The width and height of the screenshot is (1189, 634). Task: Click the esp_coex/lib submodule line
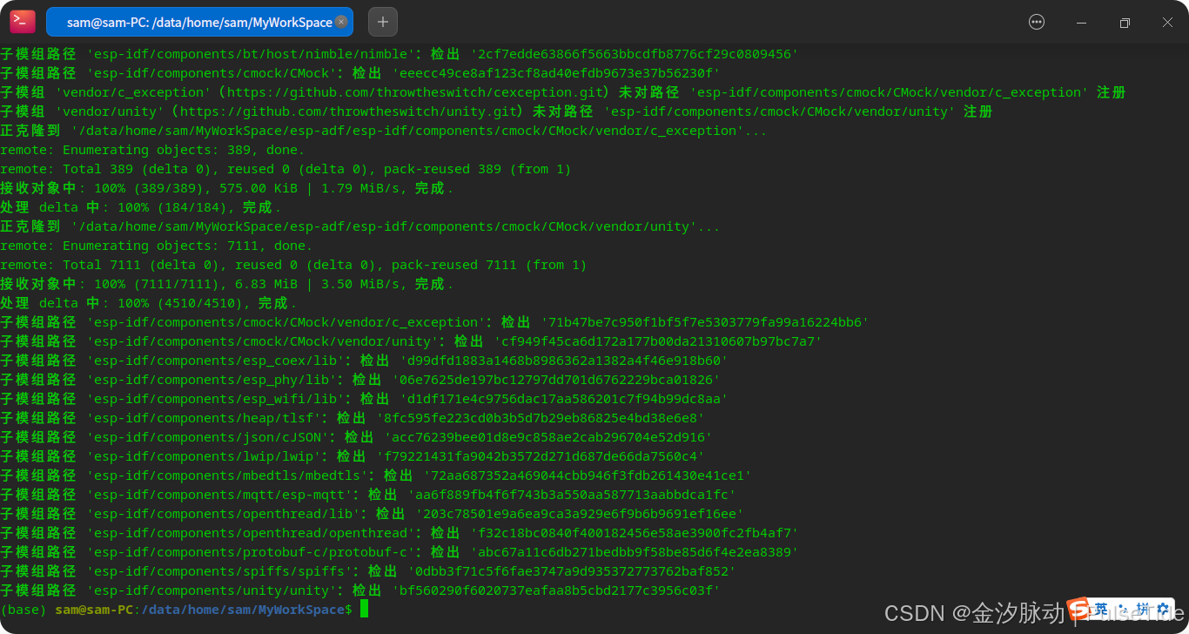pos(364,361)
